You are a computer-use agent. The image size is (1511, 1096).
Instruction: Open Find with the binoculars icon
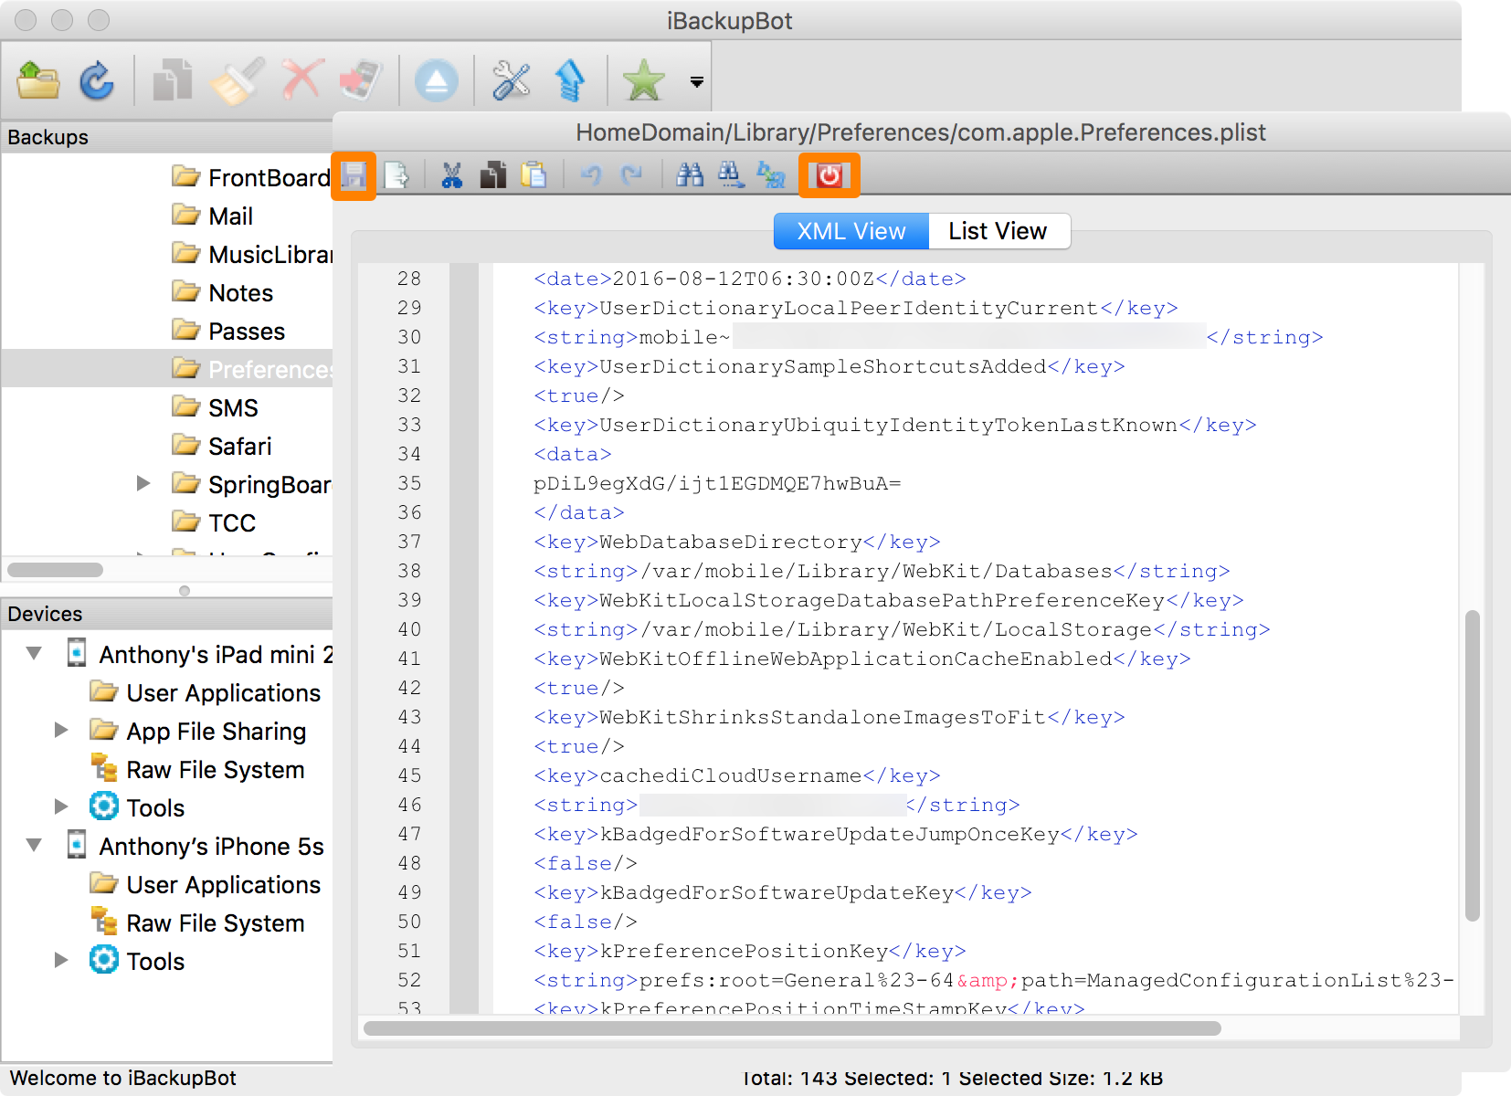690,175
